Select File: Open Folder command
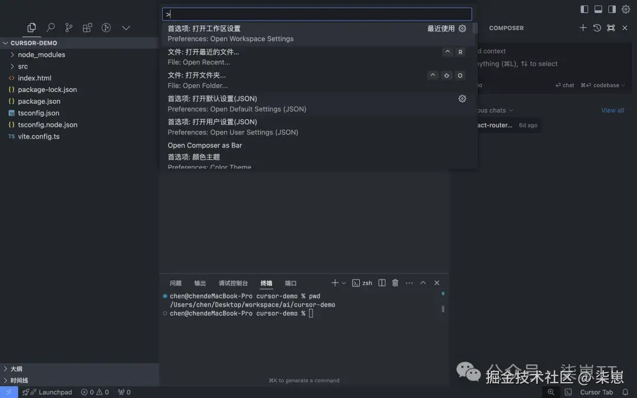This screenshot has height=398, width=637. point(317,80)
